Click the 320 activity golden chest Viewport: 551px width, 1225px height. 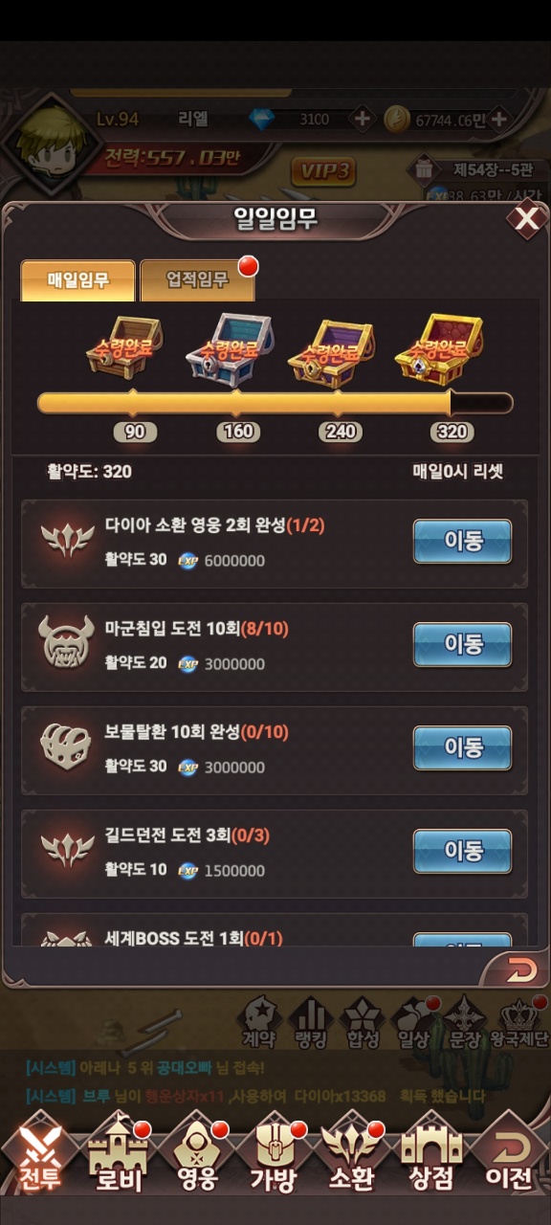[438, 346]
